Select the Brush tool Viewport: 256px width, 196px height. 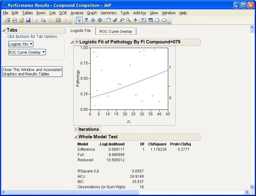point(115,20)
